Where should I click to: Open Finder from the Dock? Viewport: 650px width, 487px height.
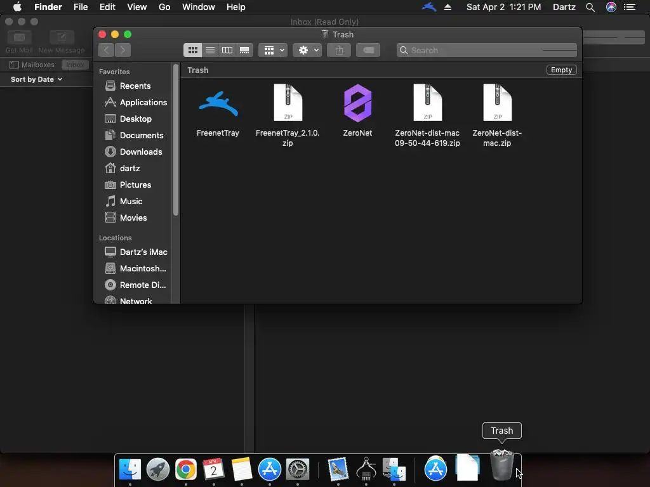(x=130, y=469)
